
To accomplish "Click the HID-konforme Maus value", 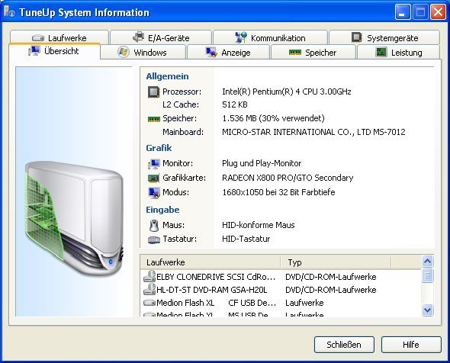I will pyautogui.click(x=259, y=225).
